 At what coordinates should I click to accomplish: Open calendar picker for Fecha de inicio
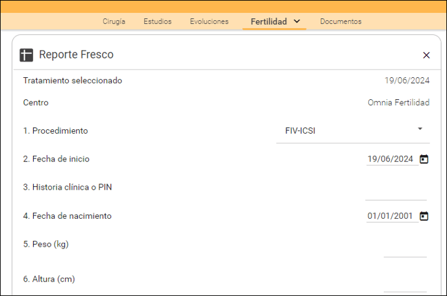pos(424,159)
